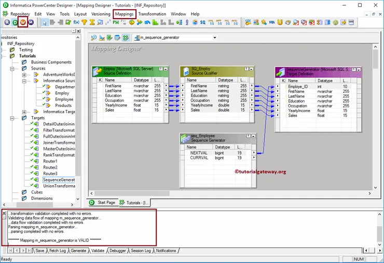Open the Versioning menu
384x263 pixels.
tap(101, 14)
